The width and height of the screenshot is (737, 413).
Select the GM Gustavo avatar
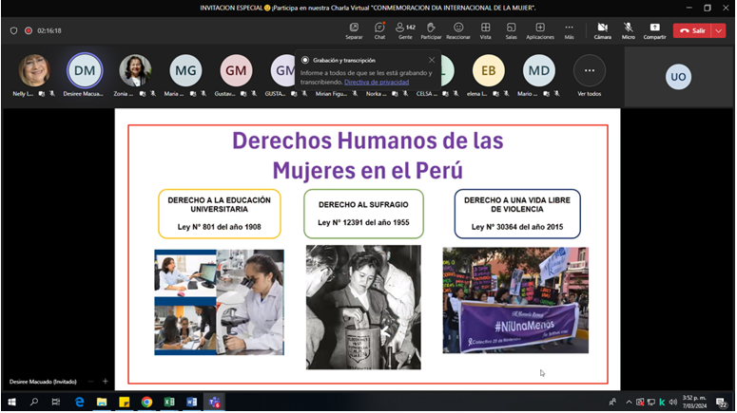coord(236,70)
